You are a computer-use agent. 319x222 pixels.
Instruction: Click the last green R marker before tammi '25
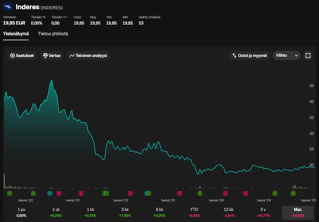293,193
